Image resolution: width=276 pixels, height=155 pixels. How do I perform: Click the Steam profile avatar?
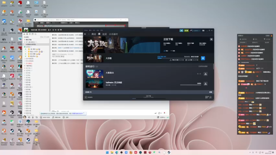click(x=191, y=31)
